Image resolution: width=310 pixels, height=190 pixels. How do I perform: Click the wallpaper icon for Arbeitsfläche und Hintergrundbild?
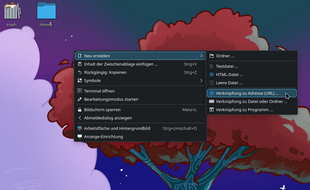tap(79, 128)
